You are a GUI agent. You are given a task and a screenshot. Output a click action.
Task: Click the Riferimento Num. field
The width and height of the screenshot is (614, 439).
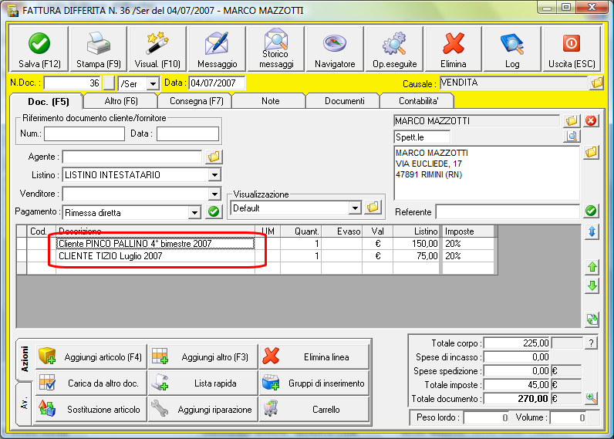coord(84,133)
